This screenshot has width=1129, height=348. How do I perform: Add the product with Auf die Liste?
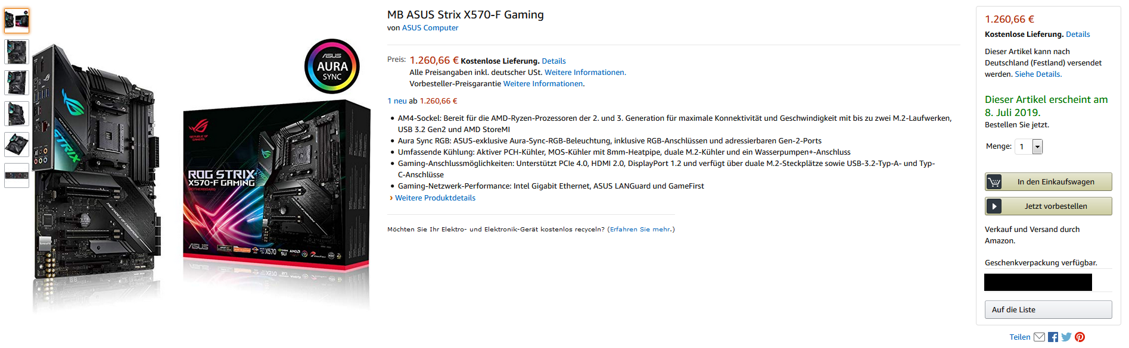point(1048,309)
